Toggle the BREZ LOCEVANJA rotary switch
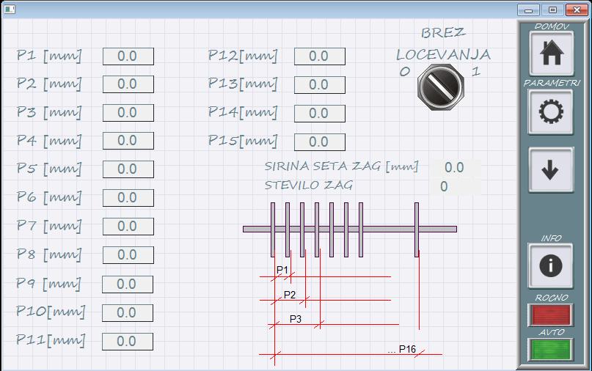592x371 pixels. pos(439,86)
